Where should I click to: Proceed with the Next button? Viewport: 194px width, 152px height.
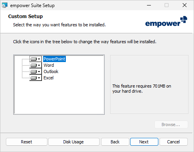144,142
